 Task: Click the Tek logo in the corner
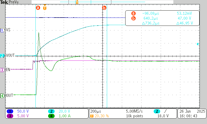tap(3, 2)
